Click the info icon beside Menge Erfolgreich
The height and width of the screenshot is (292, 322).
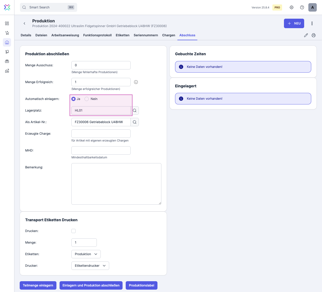coord(136,82)
